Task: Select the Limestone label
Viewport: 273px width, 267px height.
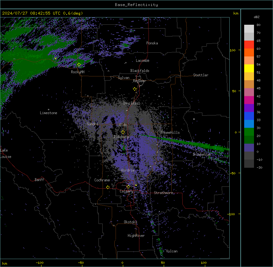Action: pos(48,113)
